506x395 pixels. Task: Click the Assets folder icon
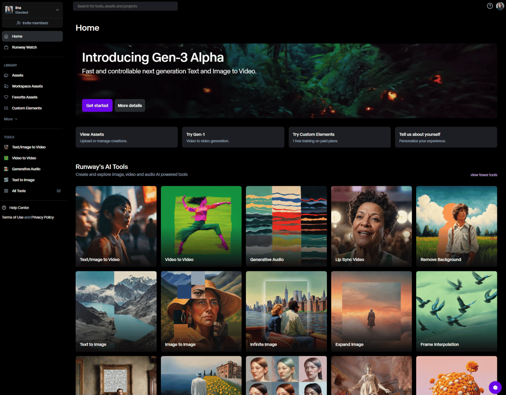coord(6,75)
